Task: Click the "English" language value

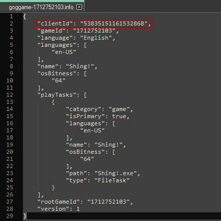Action: tap(96, 38)
